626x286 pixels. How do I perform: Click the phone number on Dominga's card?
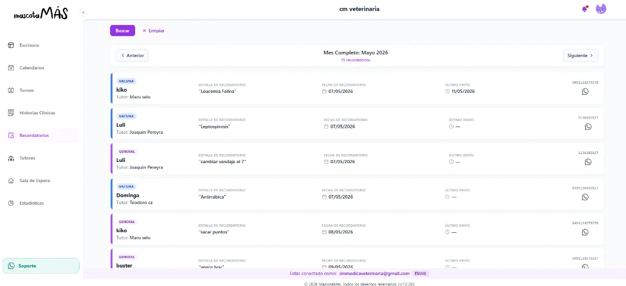(x=585, y=188)
